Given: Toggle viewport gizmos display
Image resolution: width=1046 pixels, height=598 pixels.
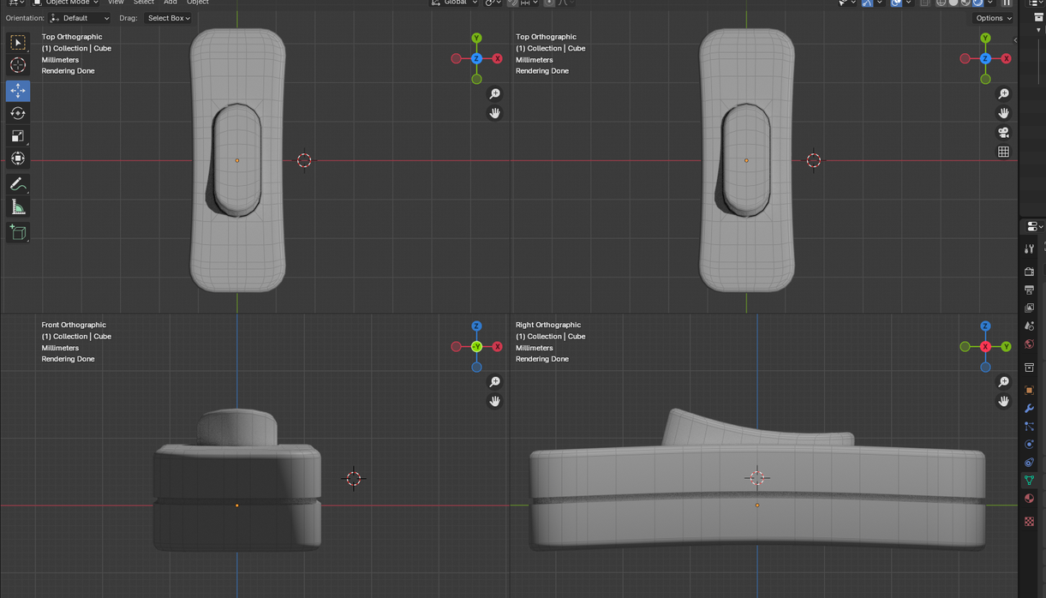Looking at the screenshot, I should pos(867,3).
